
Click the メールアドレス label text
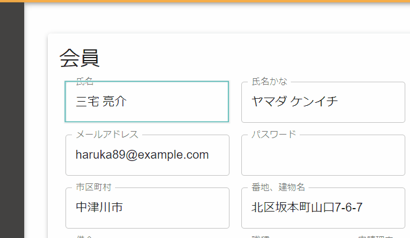pos(107,135)
